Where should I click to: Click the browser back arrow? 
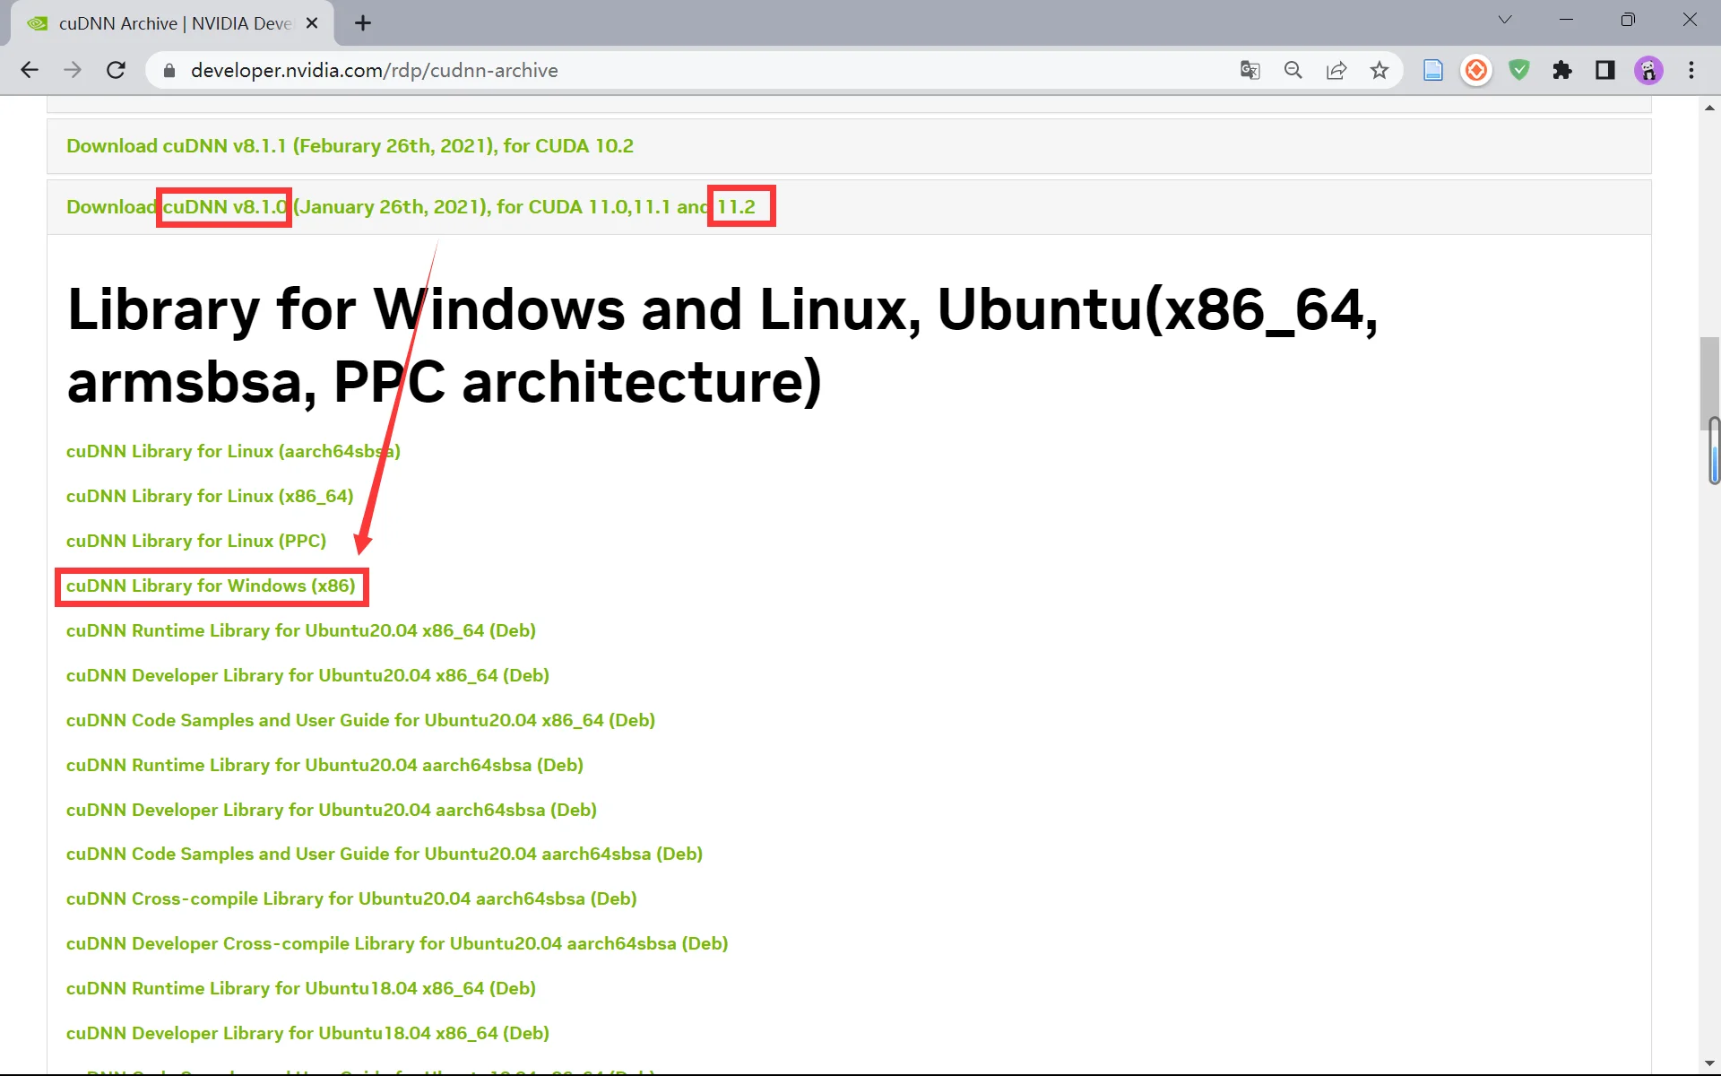30,70
